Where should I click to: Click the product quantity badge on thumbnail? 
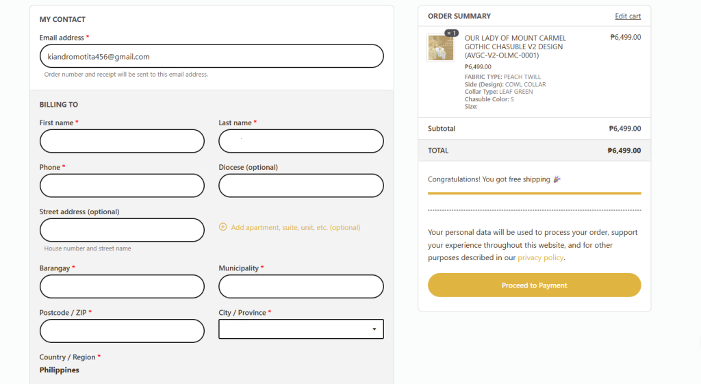coord(452,33)
